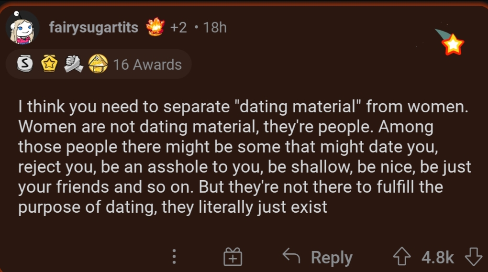
Task: Select the +2 achievements count
Action: click(178, 27)
